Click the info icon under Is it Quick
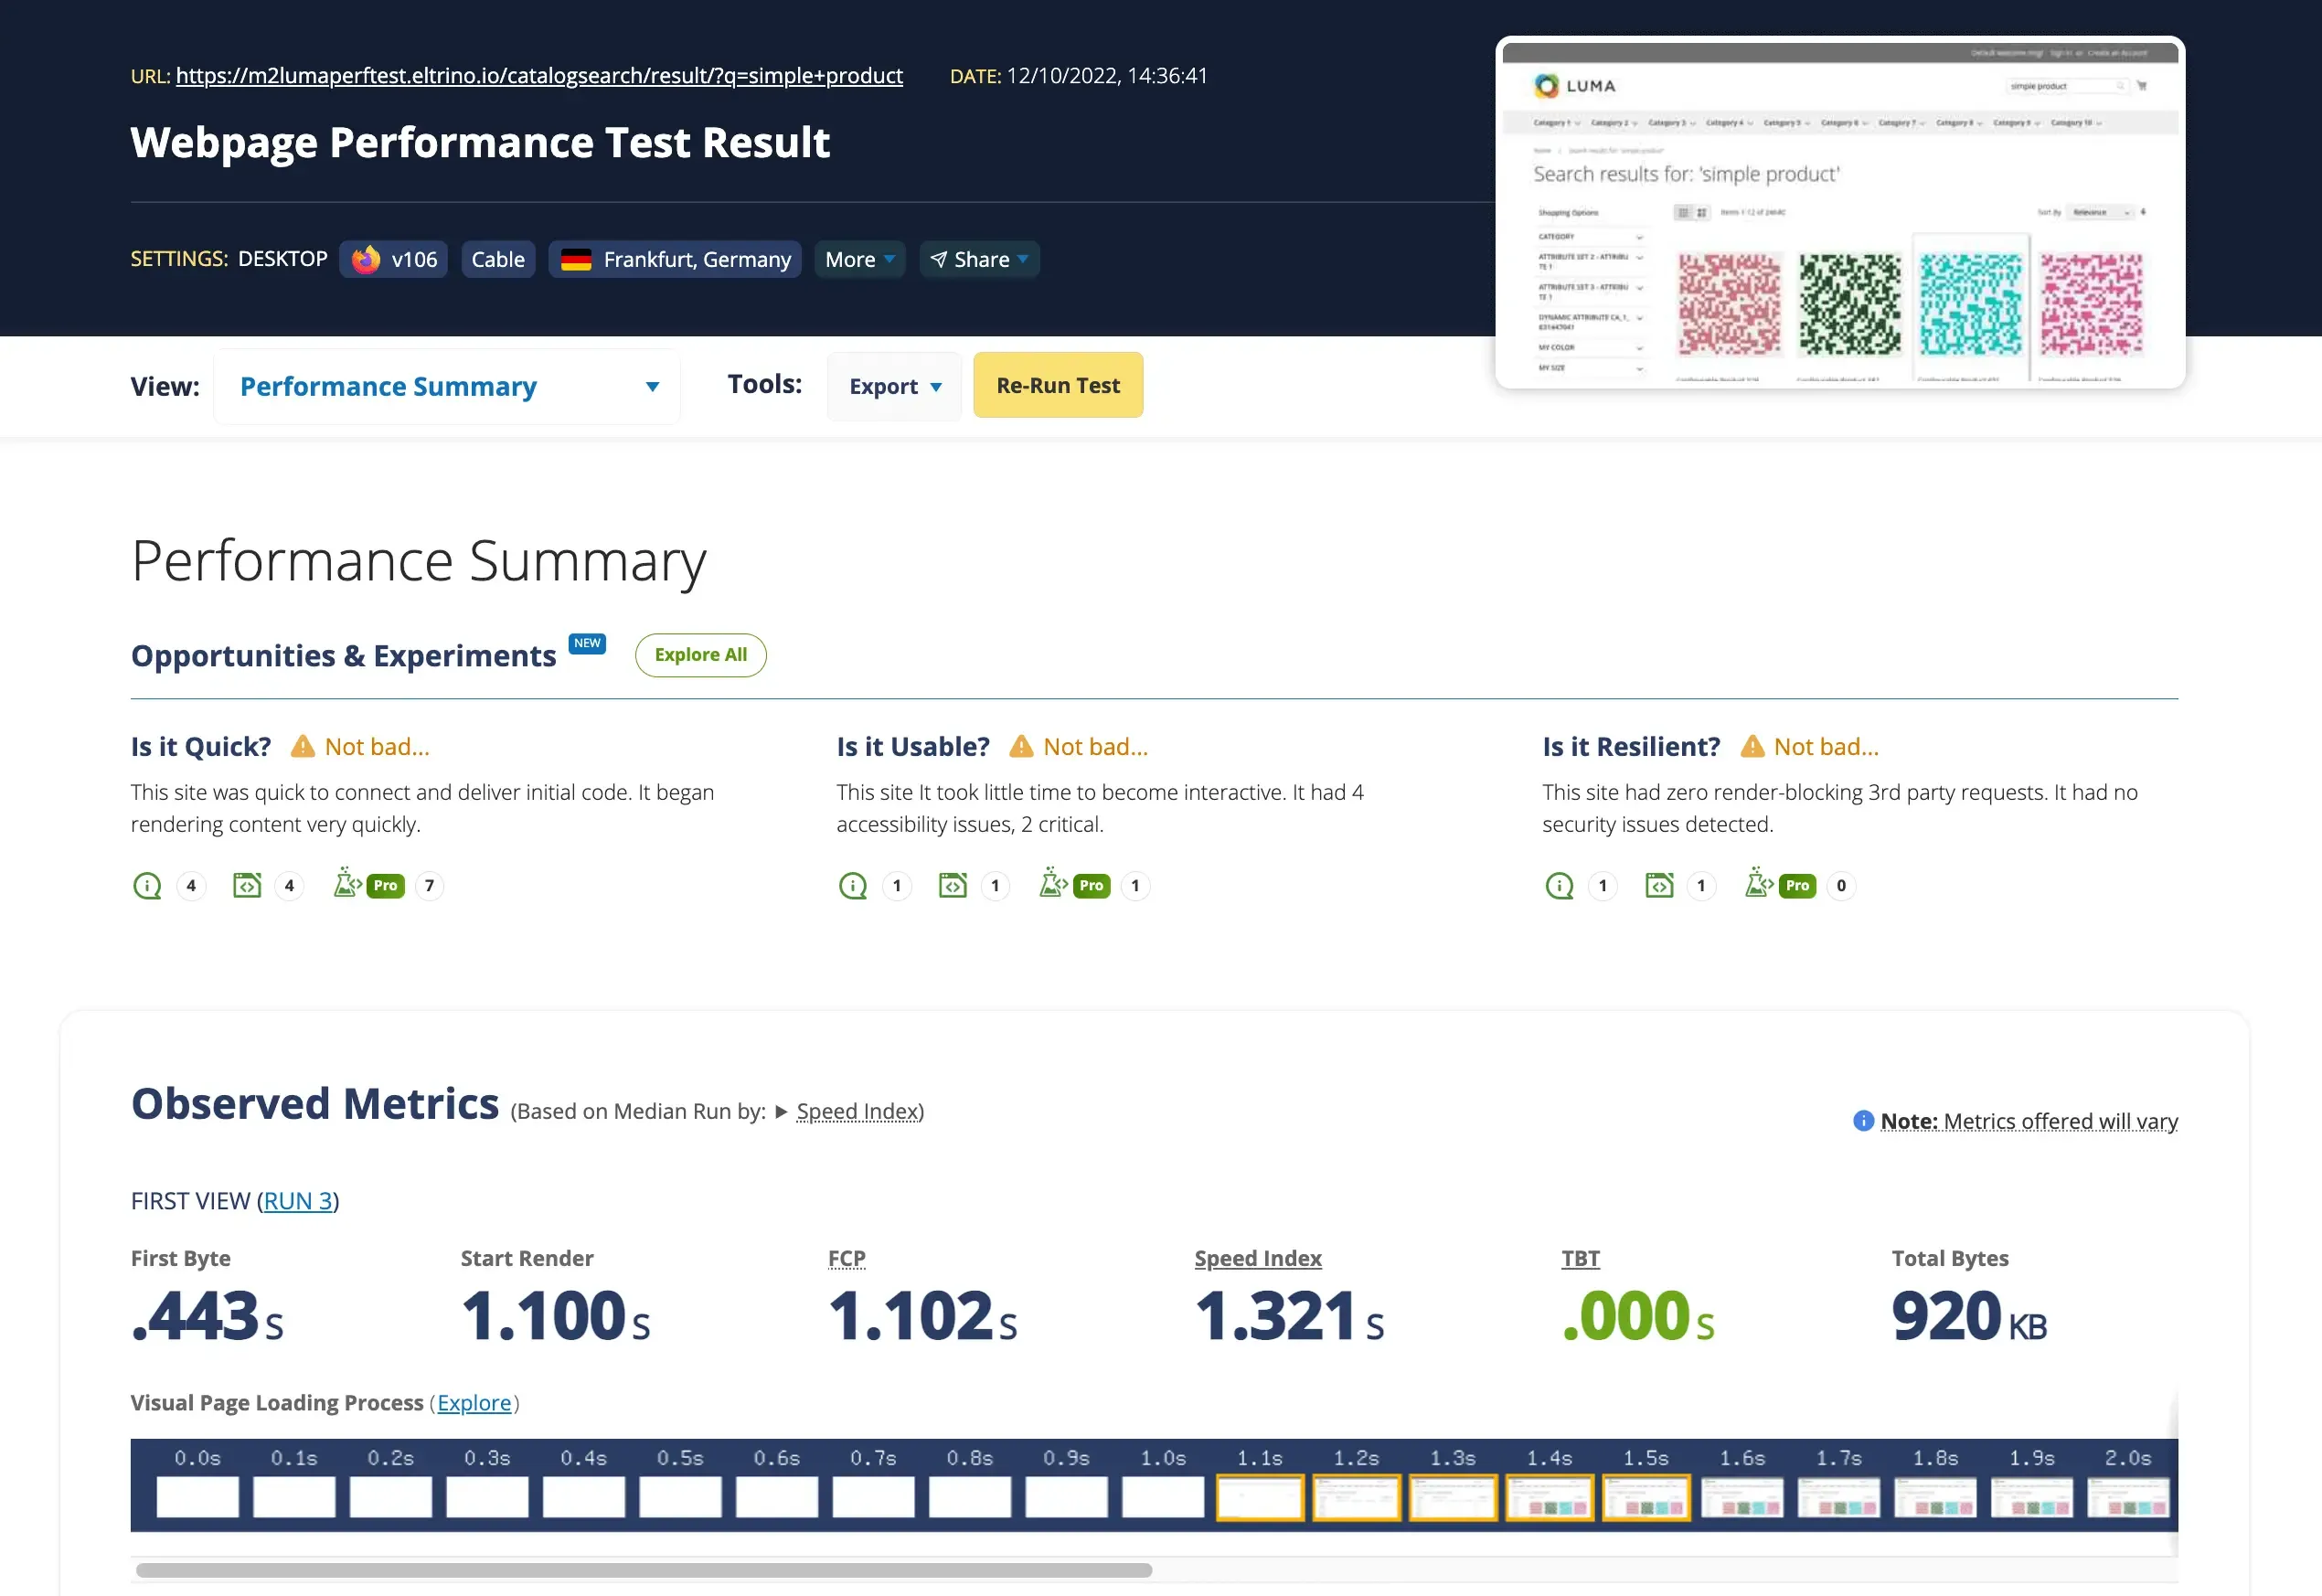This screenshot has height=1596, width=2322. 147,886
